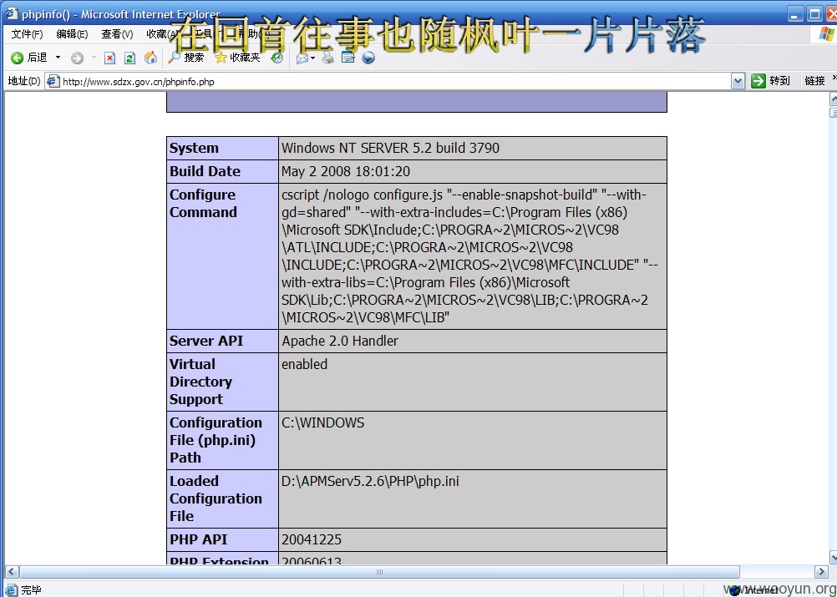The image size is (837, 597).
Task: Click the 'enabled' value cell
Action: (473, 382)
